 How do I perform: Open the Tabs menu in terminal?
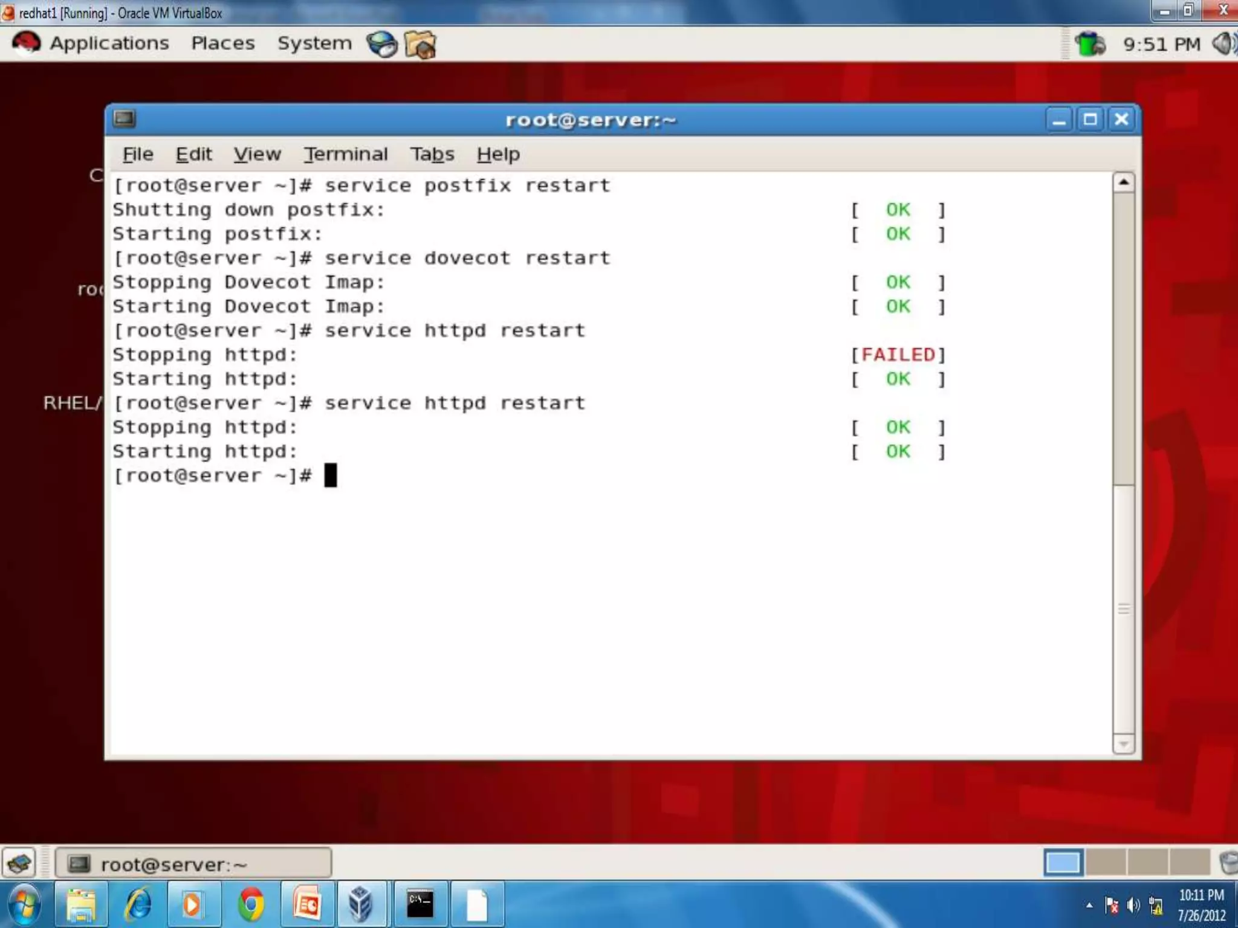click(432, 155)
